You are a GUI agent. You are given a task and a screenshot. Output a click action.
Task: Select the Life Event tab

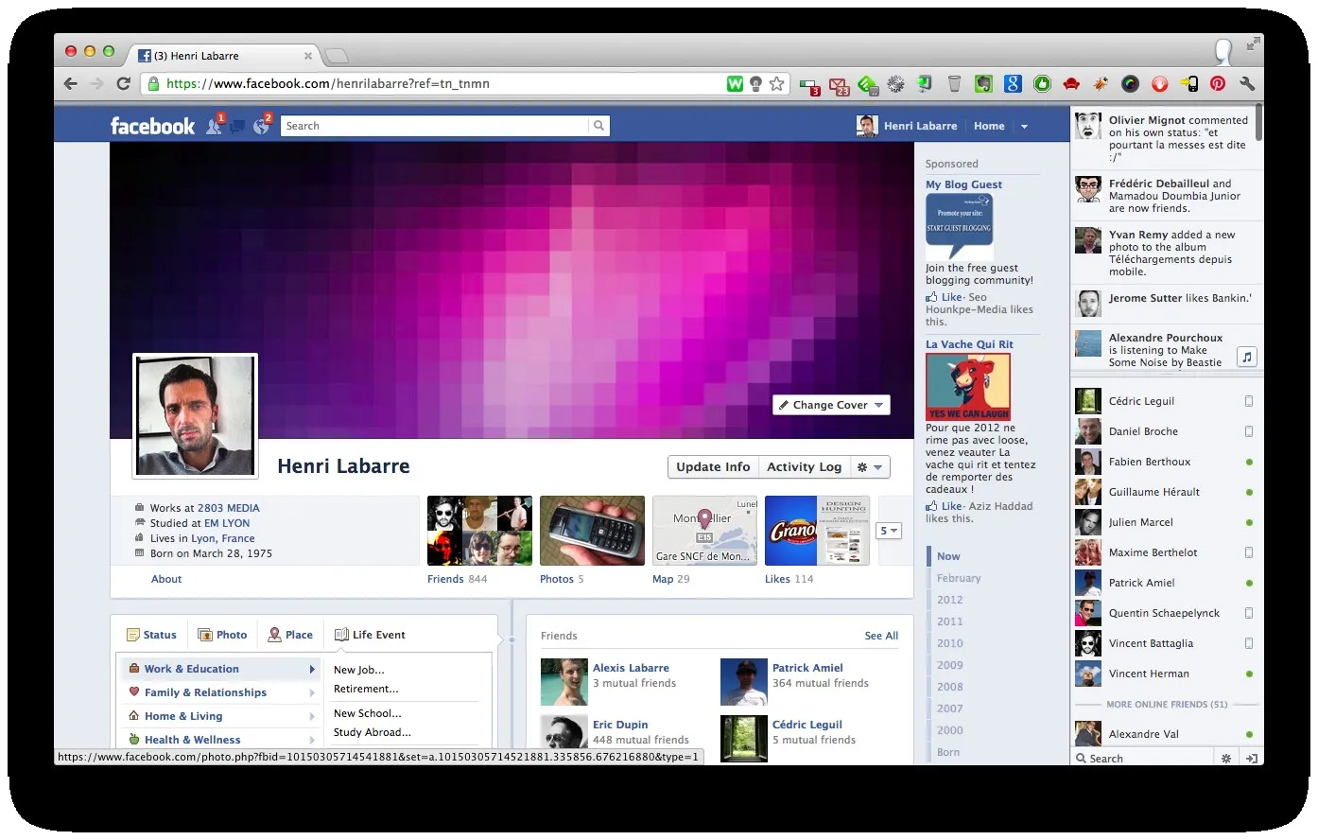[370, 635]
